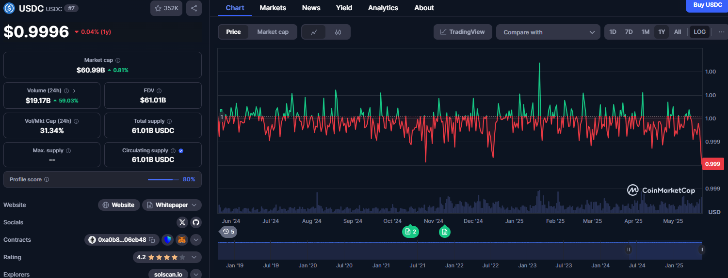Toggle LOG scale on chart

[x=699, y=32]
